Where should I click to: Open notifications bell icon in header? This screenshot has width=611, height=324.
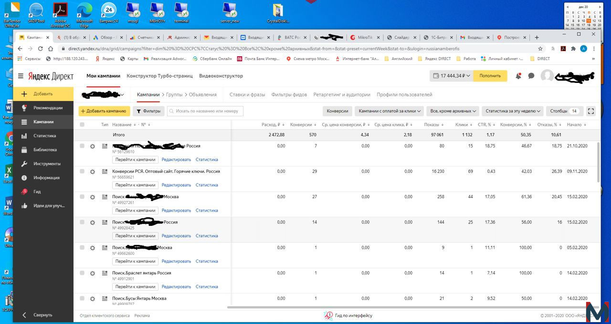point(518,76)
